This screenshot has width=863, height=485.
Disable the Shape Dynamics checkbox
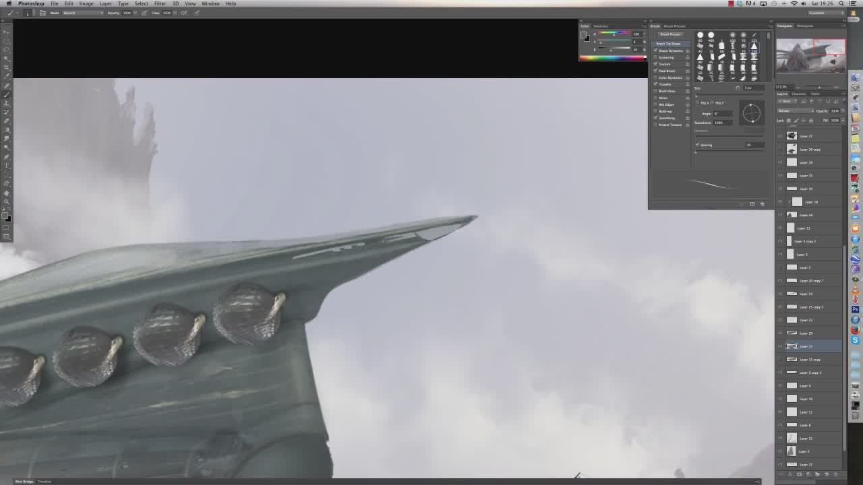tap(655, 51)
